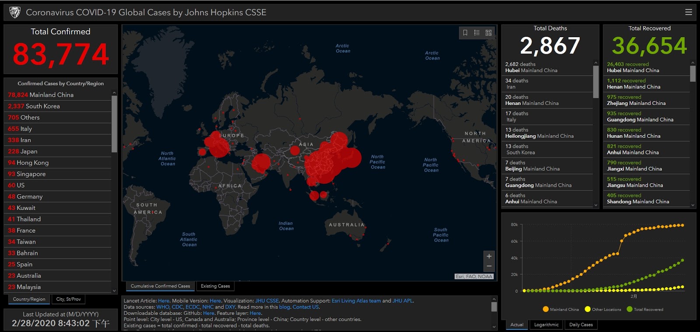This screenshot has height=332, width=700.
Task: Open the JHU CSSE visualization link
Action: click(267, 301)
